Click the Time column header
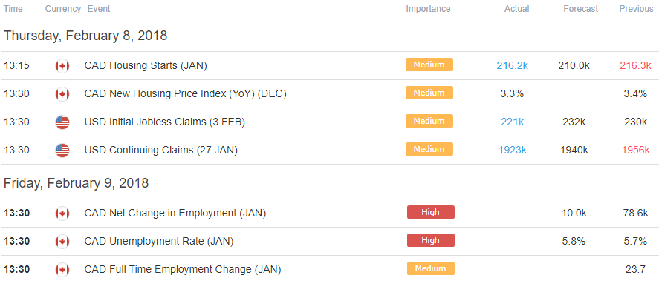The height and width of the screenshot is (281, 659). pyautogui.click(x=13, y=9)
